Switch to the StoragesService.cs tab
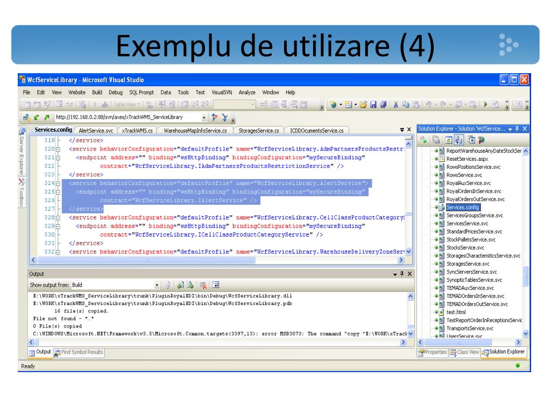The height and width of the screenshot is (413, 551). (x=259, y=131)
